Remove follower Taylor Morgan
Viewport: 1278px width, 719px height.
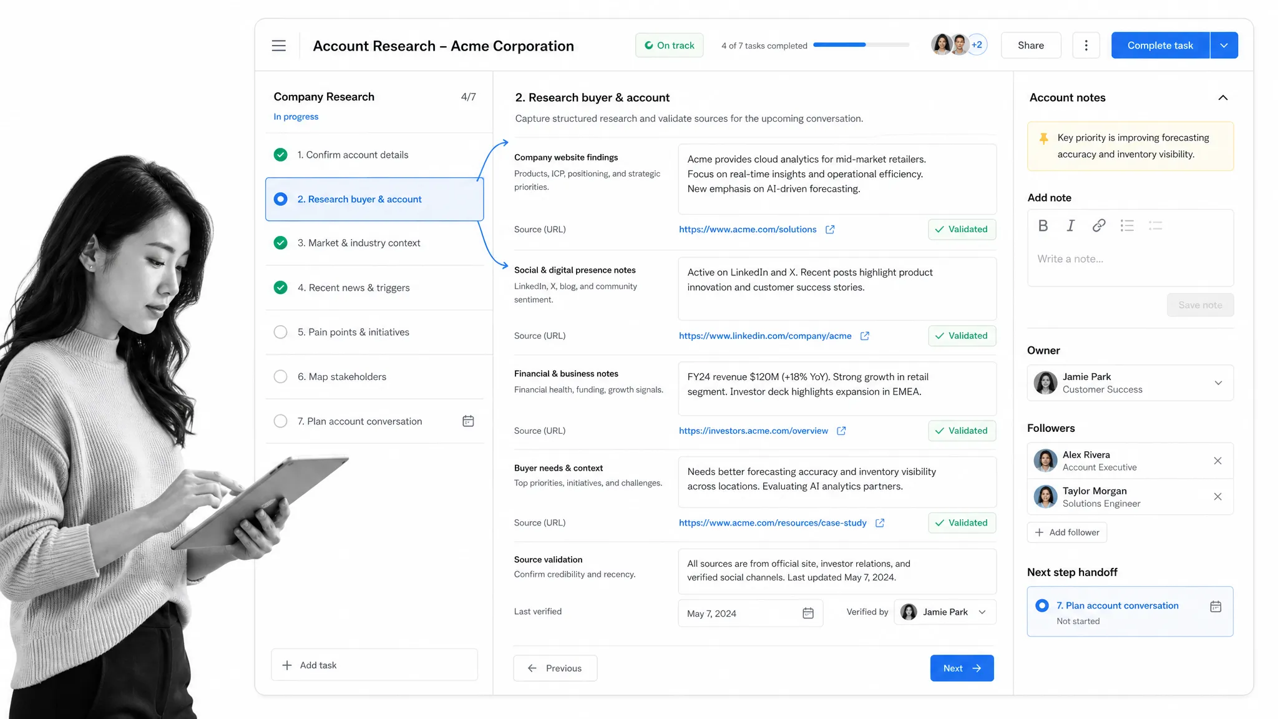click(x=1217, y=497)
